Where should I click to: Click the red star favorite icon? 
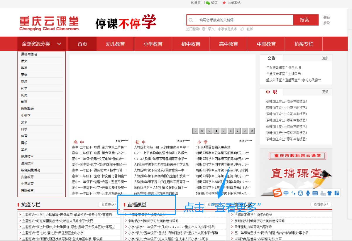[224, 3]
